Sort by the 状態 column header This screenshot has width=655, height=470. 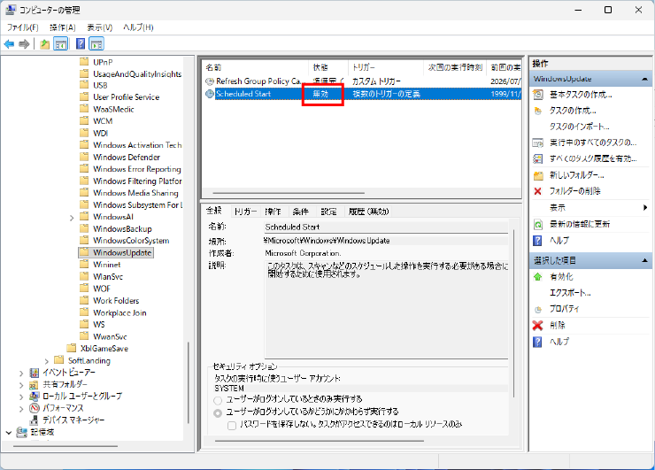click(x=327, y=67)
